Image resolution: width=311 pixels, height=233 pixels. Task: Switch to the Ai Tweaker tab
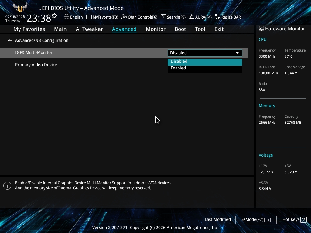pos(89,29)
